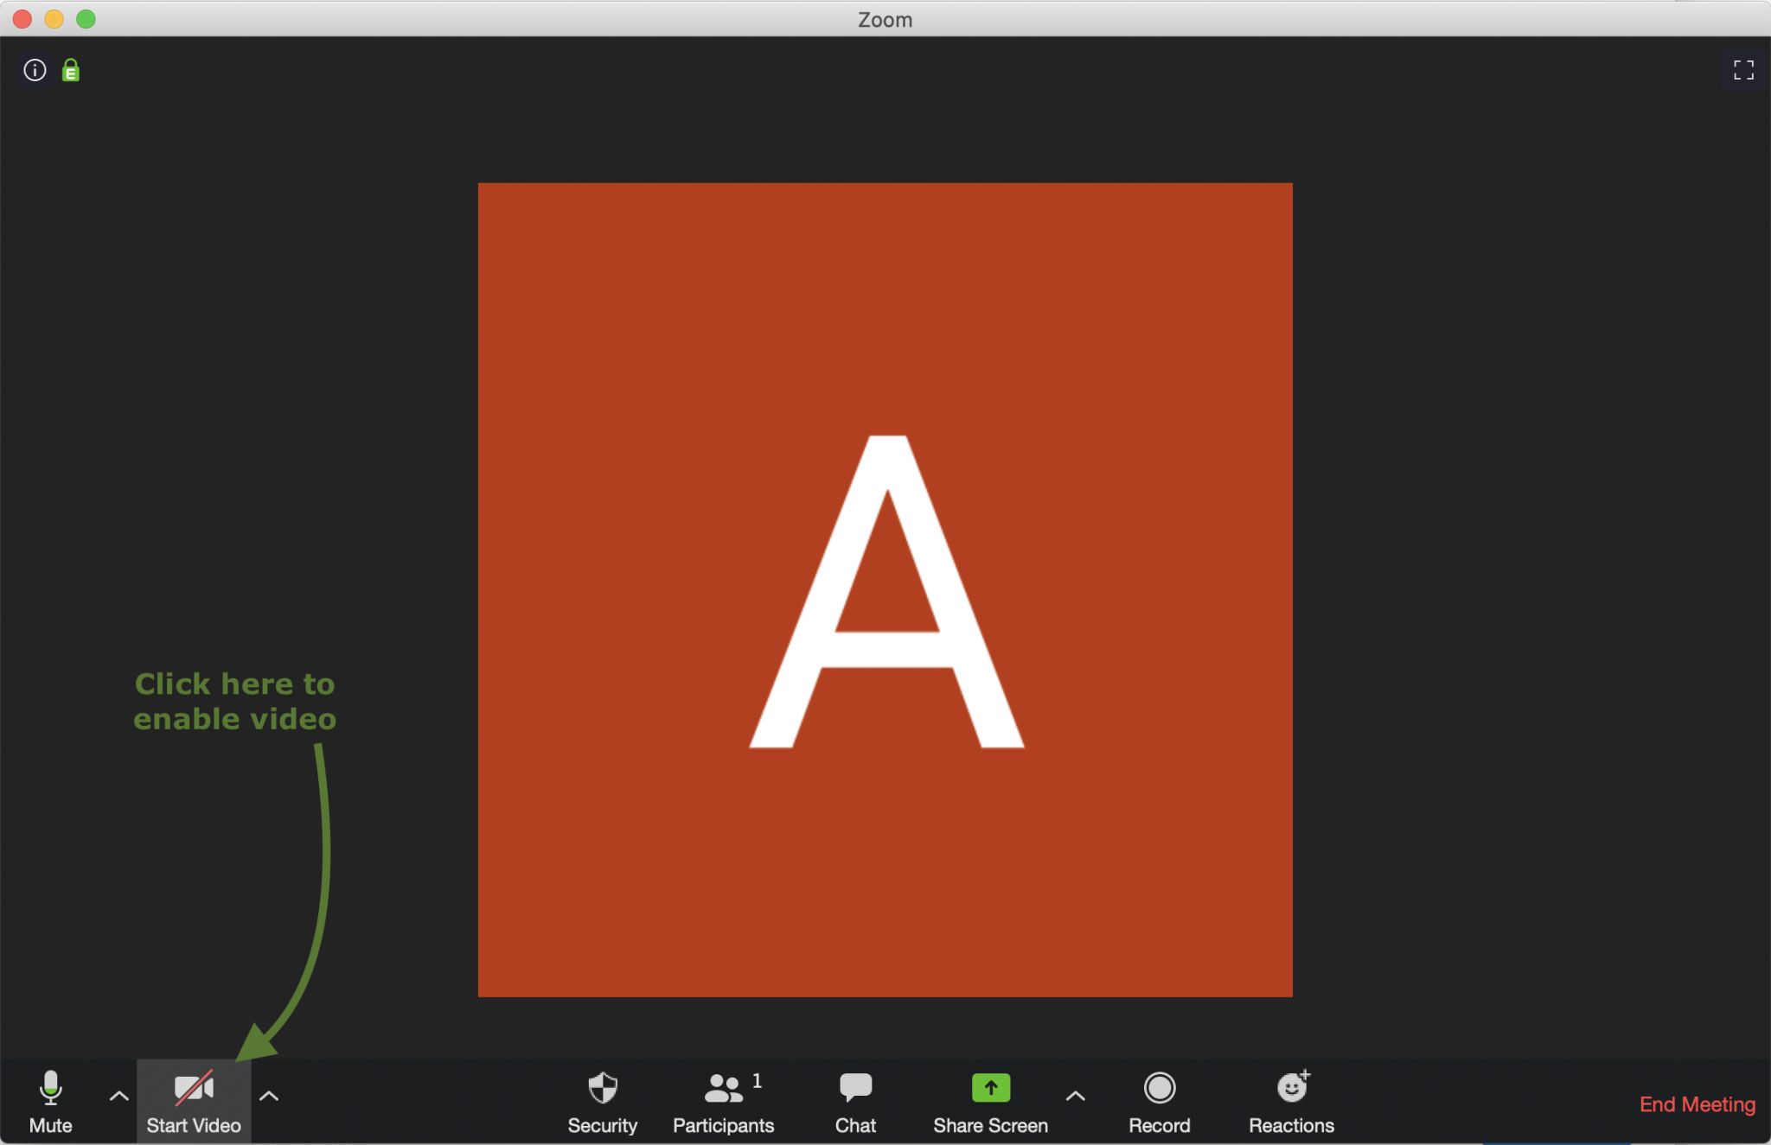Expand video options arrow beside Start Video
Image resolution: width=1771 pixels, height=1145 pixels.
pyautogui.click(x=269, y=1096)
